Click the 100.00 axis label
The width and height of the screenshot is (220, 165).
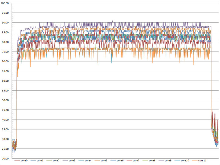pos(5,3)
